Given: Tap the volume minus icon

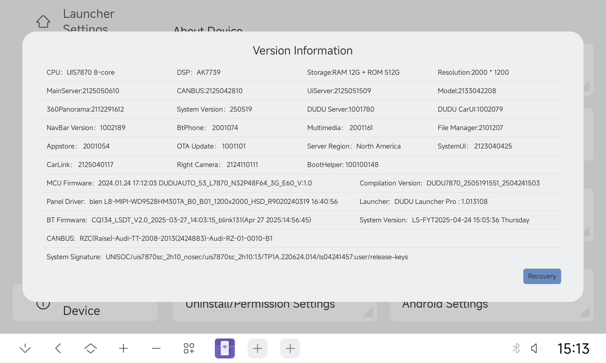Looking at the screenshot, I should [156, 348].
